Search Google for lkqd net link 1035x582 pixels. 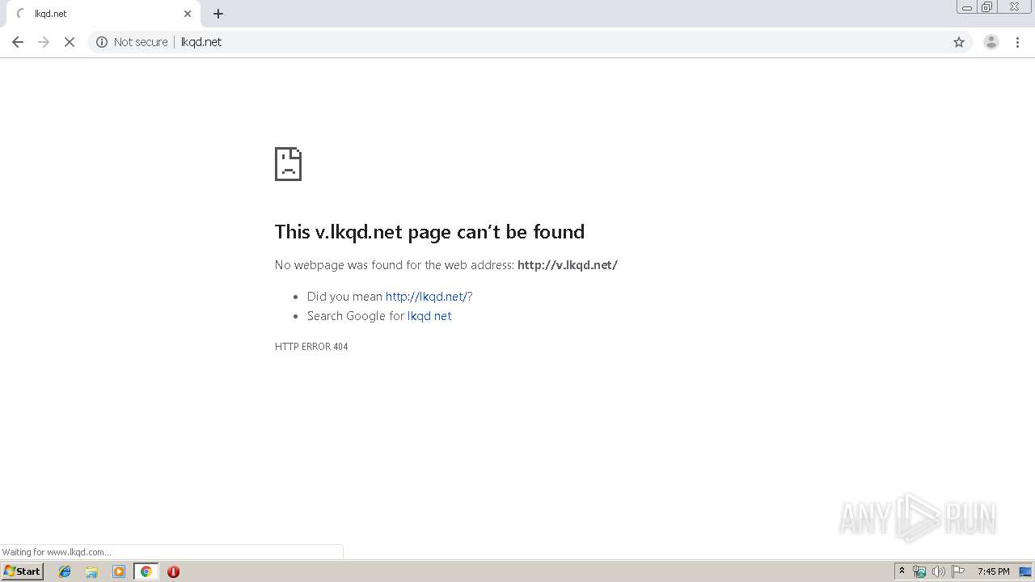(429, 316)
